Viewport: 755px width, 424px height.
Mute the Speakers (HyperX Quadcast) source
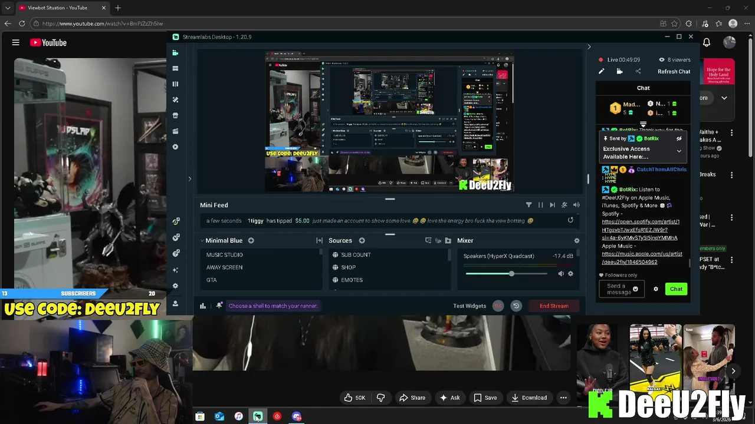561,273
